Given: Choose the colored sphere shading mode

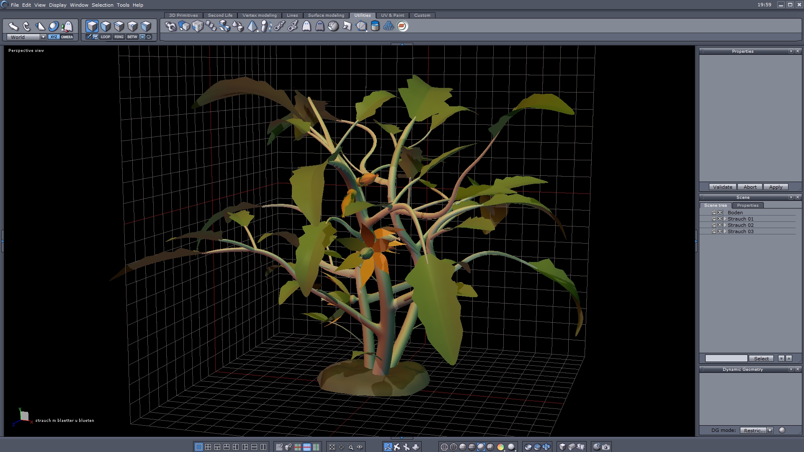Looking at the screenshot, I should point(500,447).
